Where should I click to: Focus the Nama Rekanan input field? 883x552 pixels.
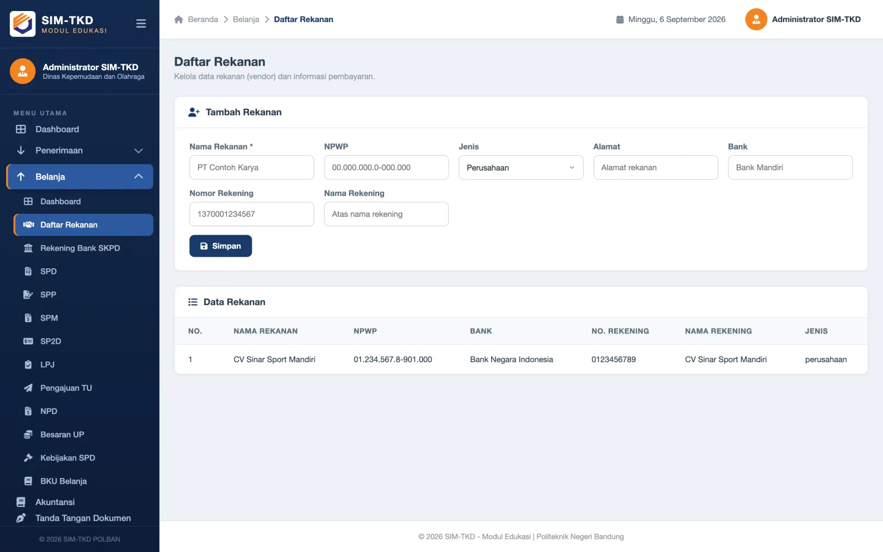coord(252,167)
